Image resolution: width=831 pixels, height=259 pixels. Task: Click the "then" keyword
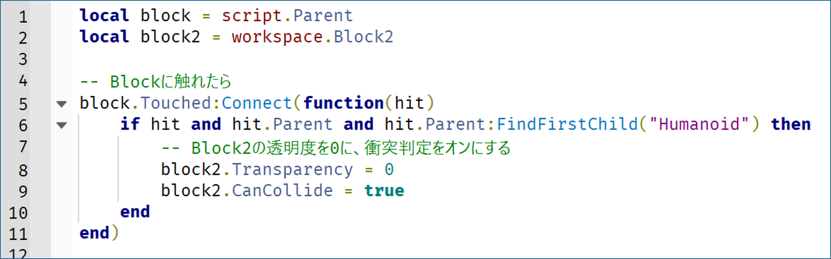tap(790, 124)
